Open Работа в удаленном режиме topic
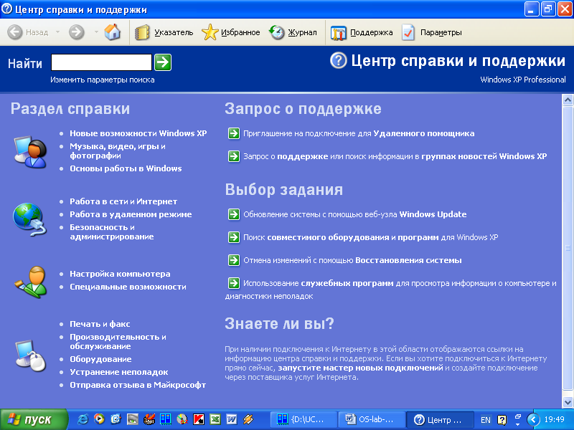Screen dimensions: 574x430 (131, 214)
